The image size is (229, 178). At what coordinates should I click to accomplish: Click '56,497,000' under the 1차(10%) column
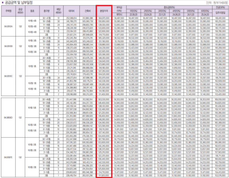click(134, 18)
